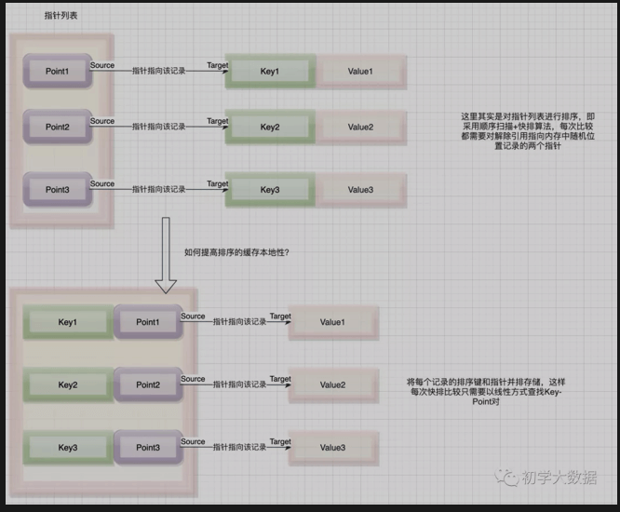The image size is (620, 512).
Task: Select Point3 box inside the 指针列表 container
Action: (x=58, y=190)
